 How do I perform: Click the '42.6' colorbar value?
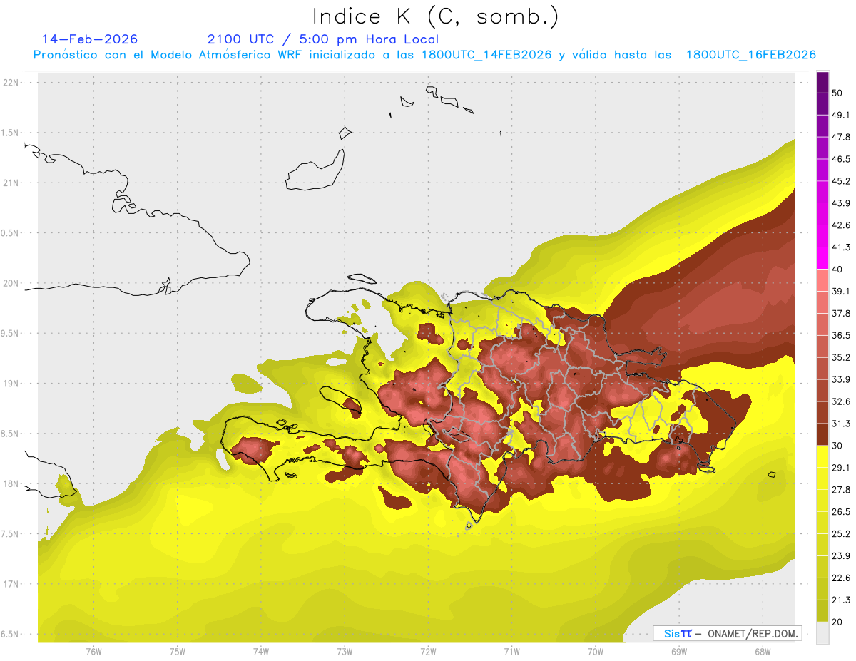point(841,225)
